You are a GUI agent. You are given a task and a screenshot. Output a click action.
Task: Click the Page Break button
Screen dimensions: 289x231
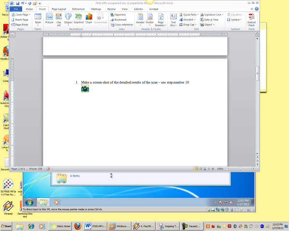(22, 24)
